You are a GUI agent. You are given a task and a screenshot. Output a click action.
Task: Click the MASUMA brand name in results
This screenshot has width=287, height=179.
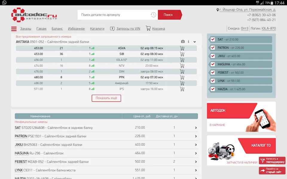[x=22, y=153]
